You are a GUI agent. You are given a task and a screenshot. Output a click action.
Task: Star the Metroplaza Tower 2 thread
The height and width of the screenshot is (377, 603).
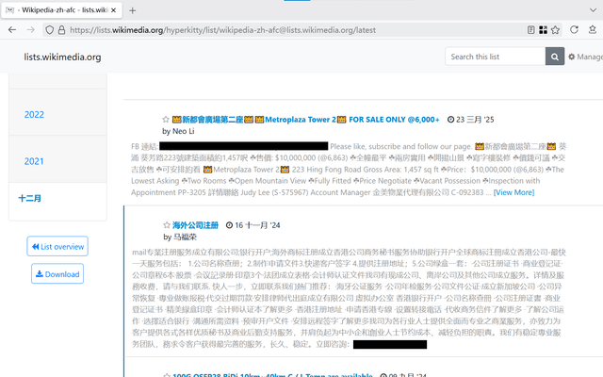[x=166, y=120]
